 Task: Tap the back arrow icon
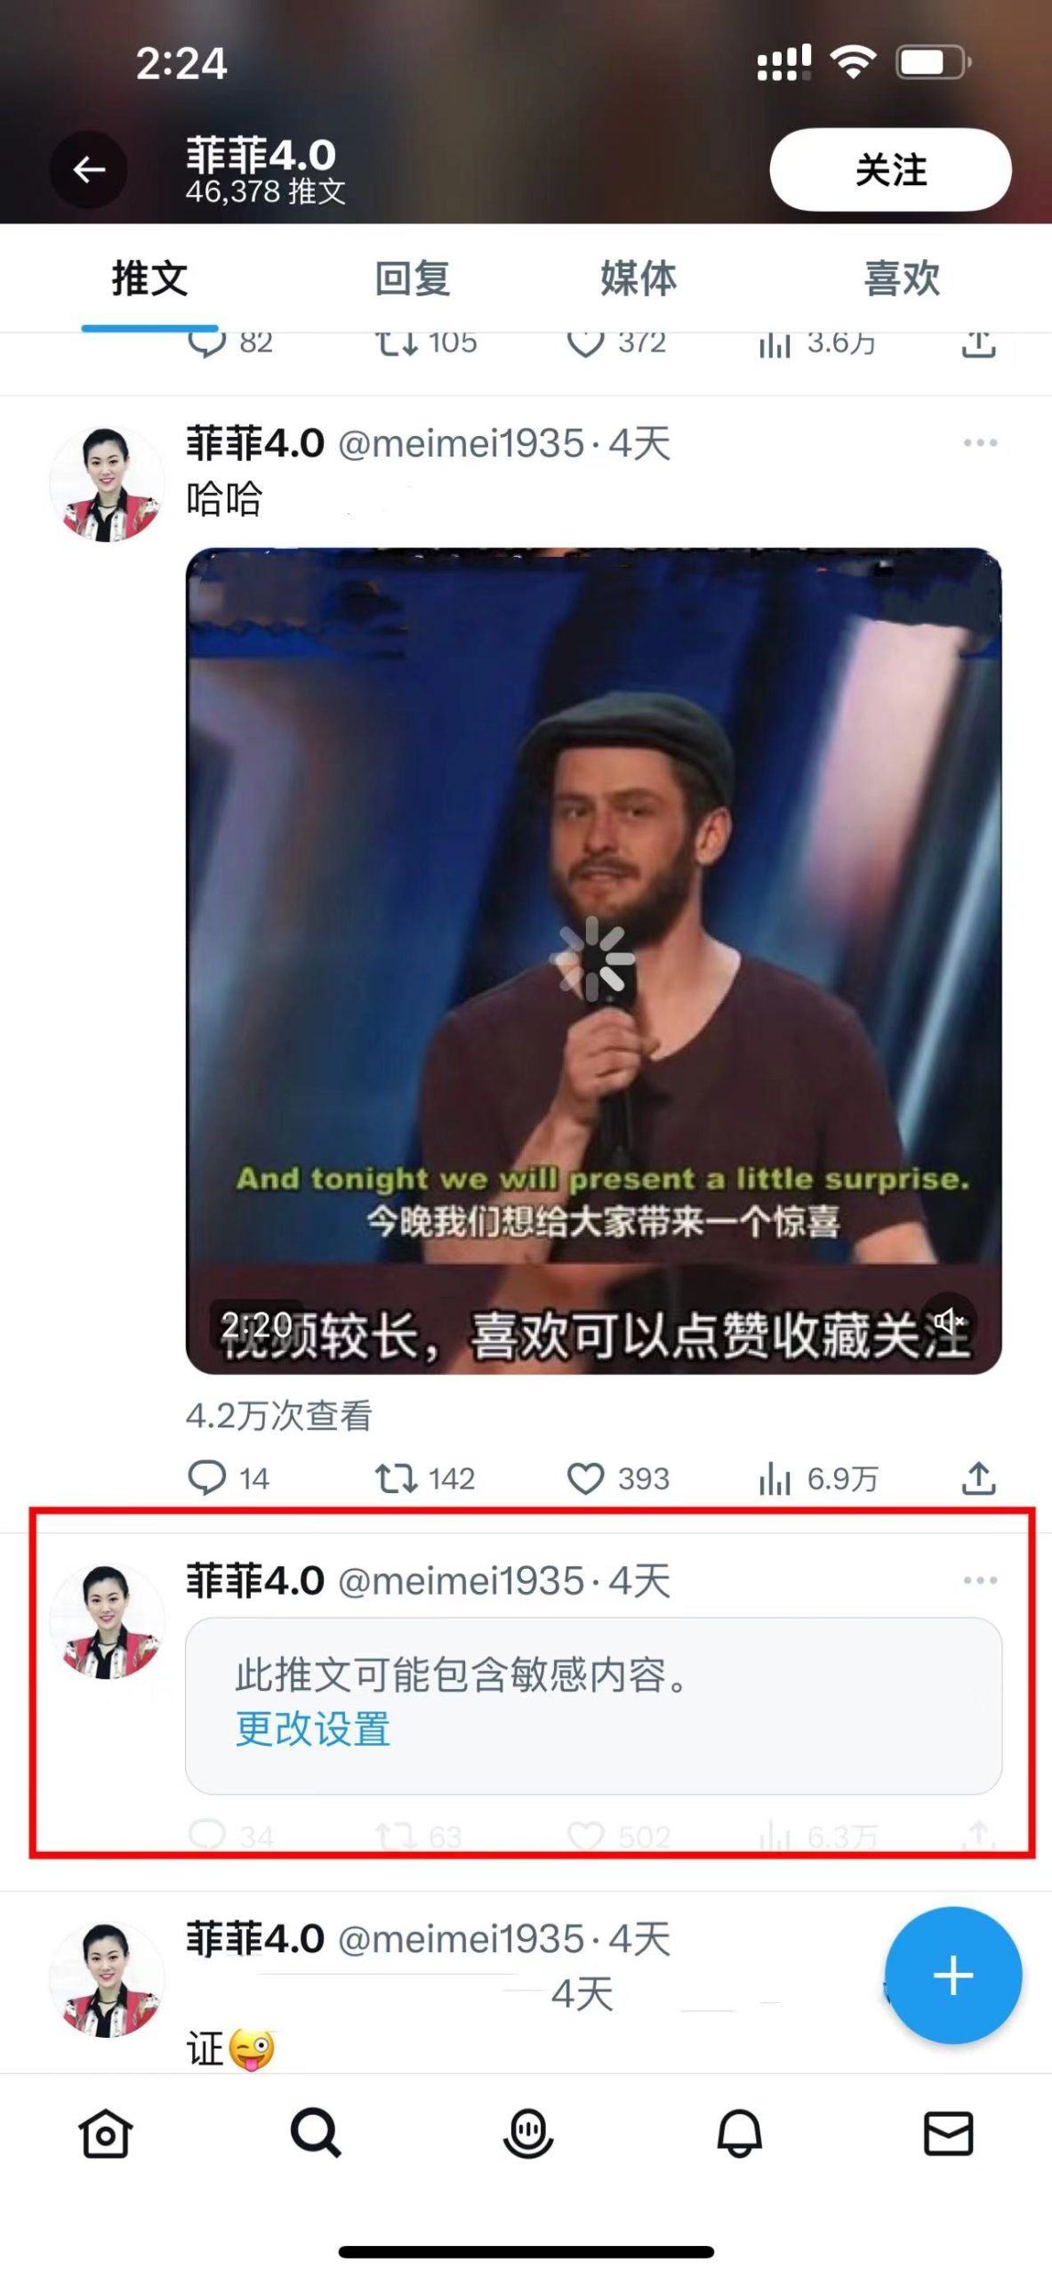[x=89, y=169]
